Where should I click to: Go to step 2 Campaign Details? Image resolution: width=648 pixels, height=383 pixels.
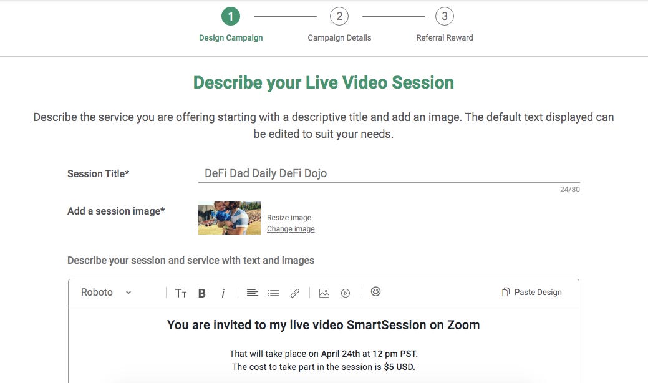click(339, 17)
